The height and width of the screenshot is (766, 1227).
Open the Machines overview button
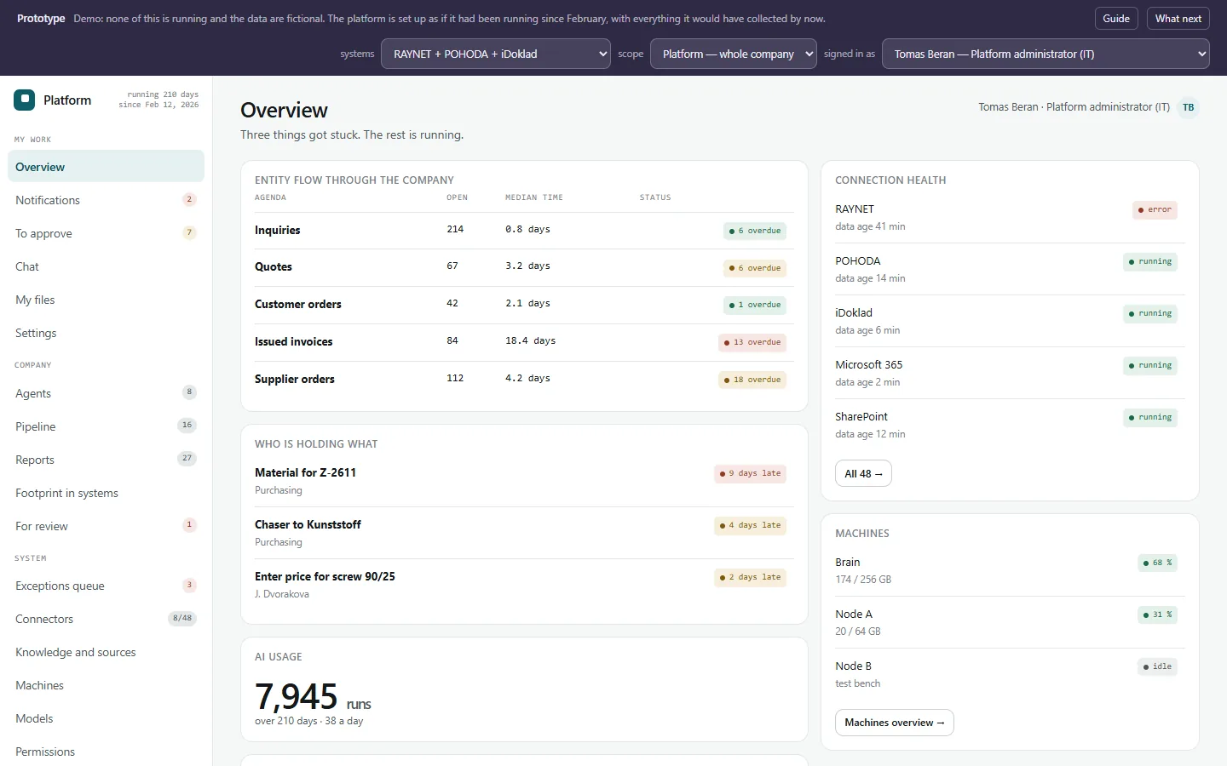click(894, 723)
